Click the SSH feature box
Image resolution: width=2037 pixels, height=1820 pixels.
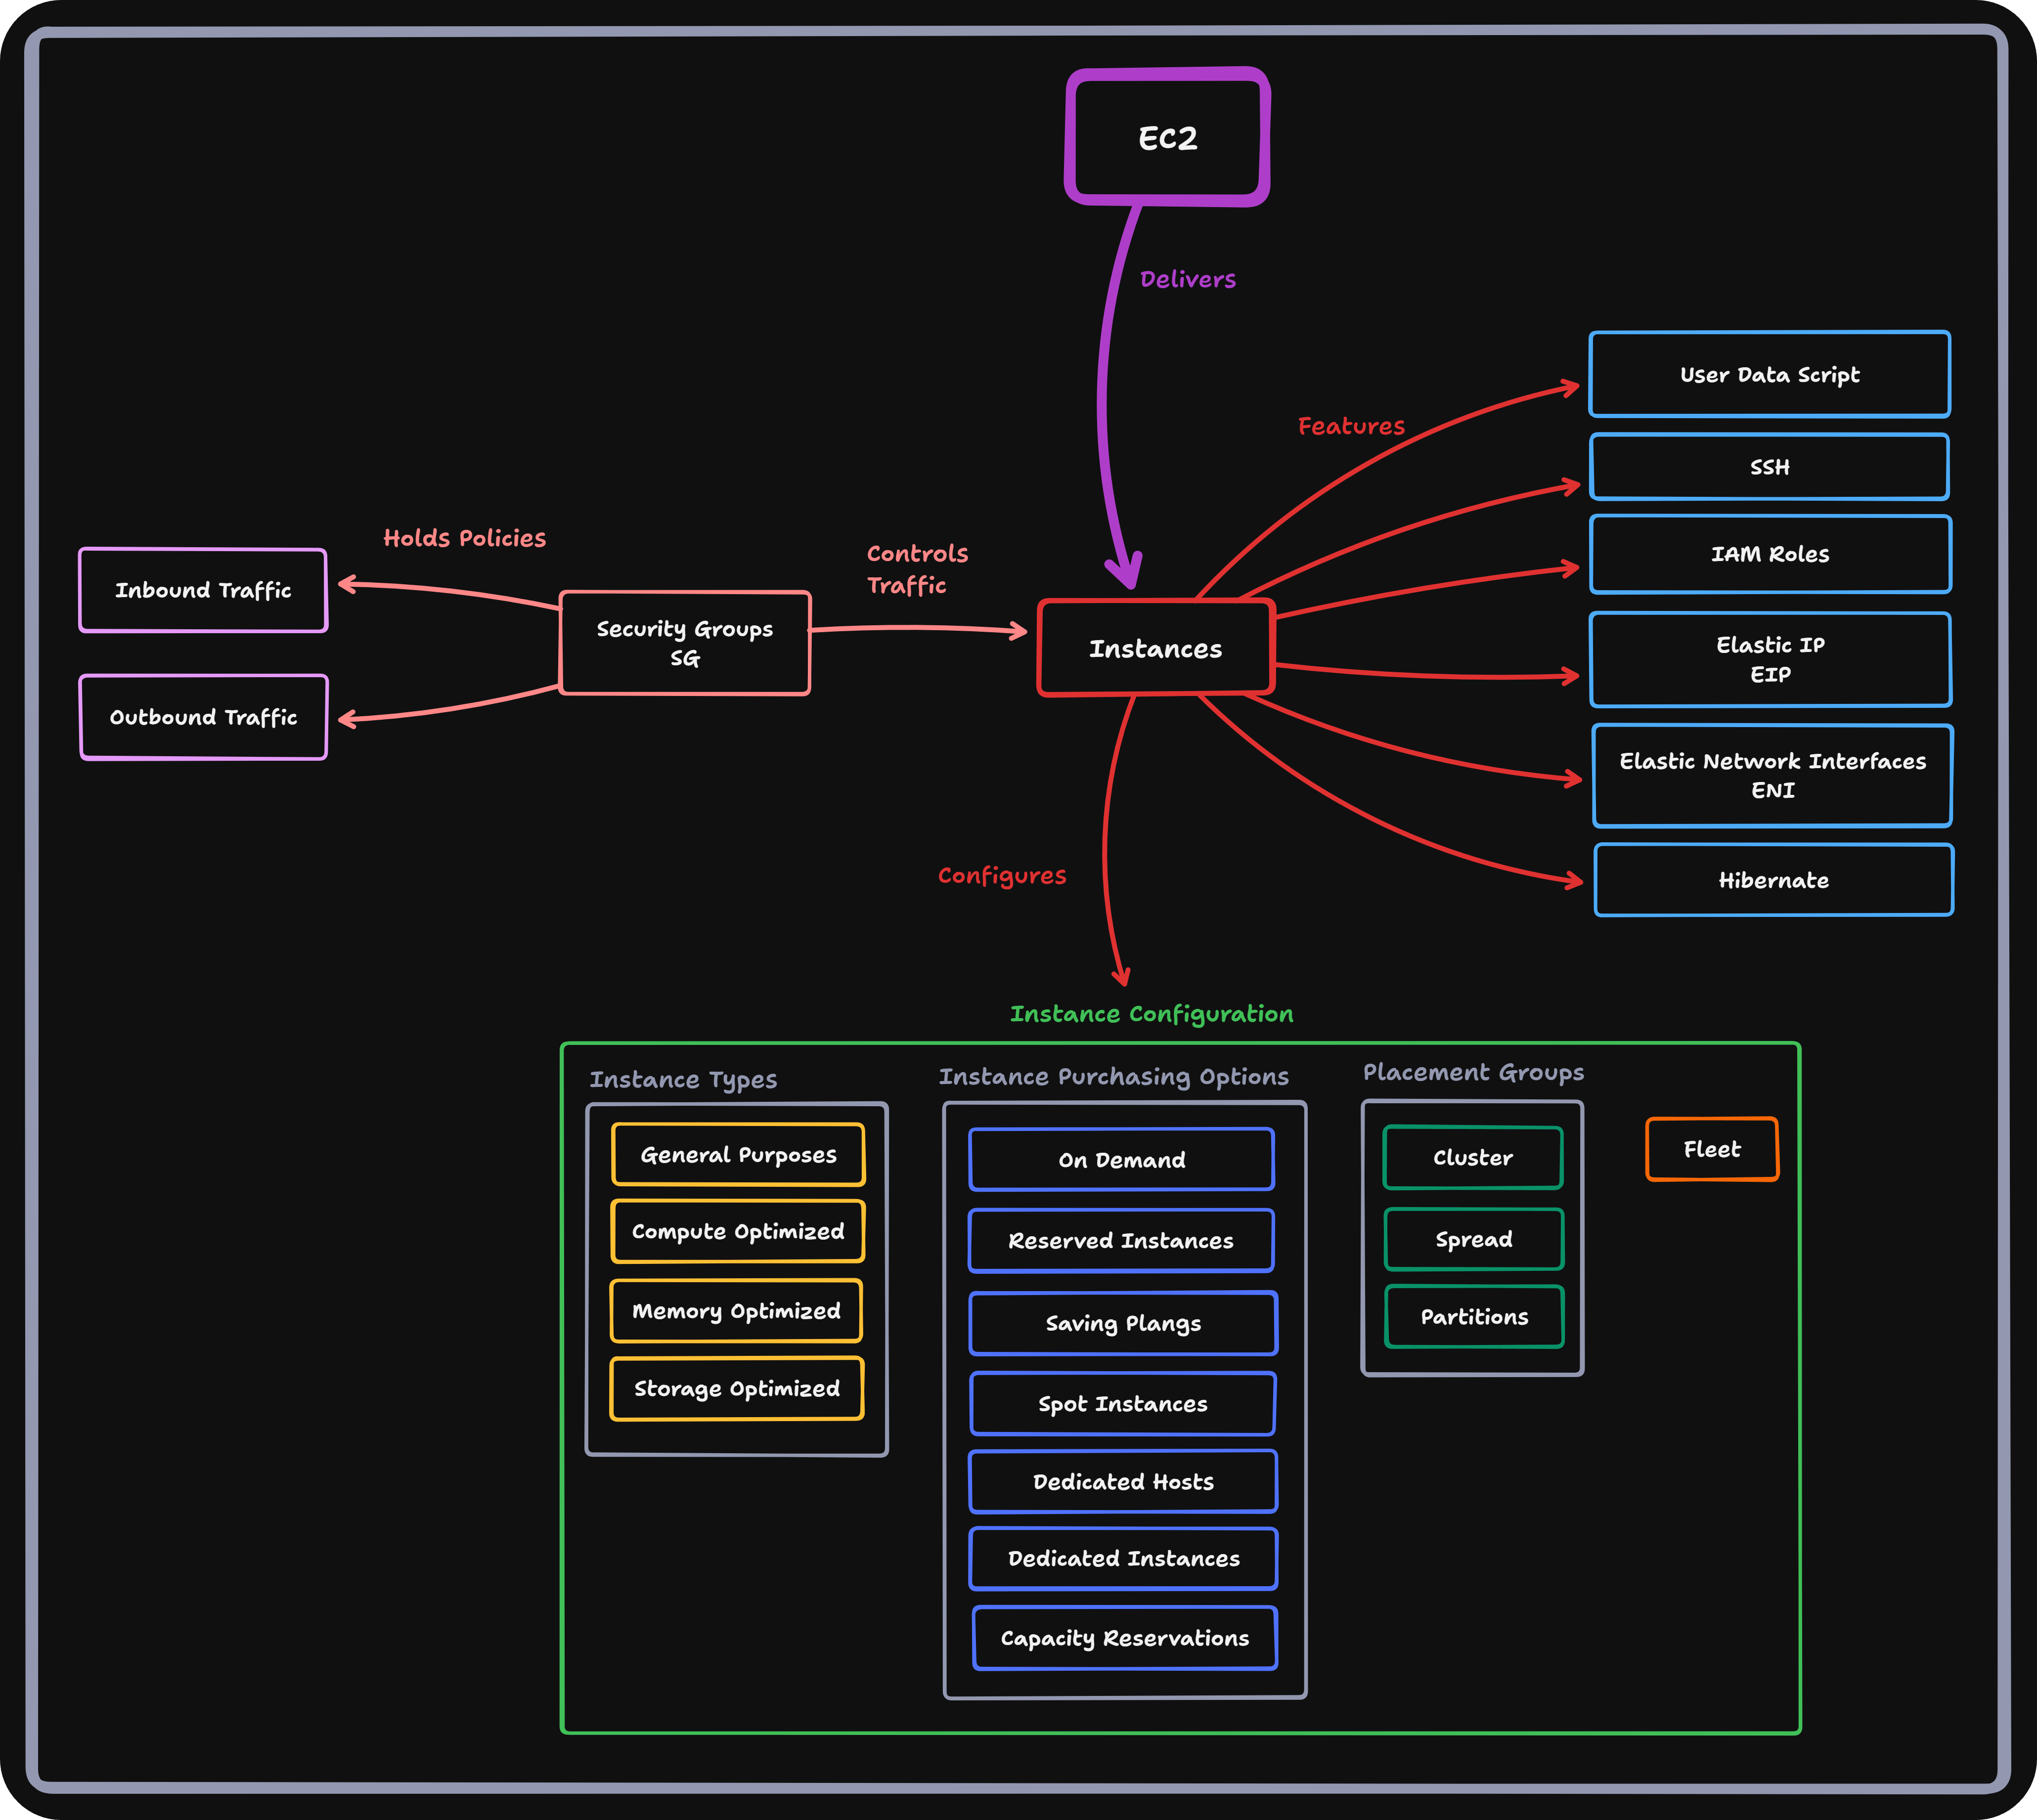click(1769, 467)
